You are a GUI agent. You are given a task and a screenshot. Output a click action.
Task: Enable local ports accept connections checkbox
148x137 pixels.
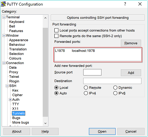56,30
